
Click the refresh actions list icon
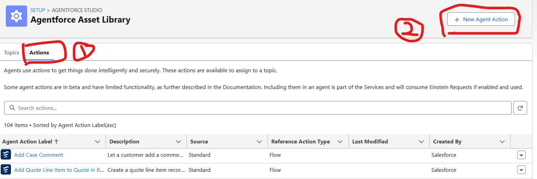coord(520,108)
